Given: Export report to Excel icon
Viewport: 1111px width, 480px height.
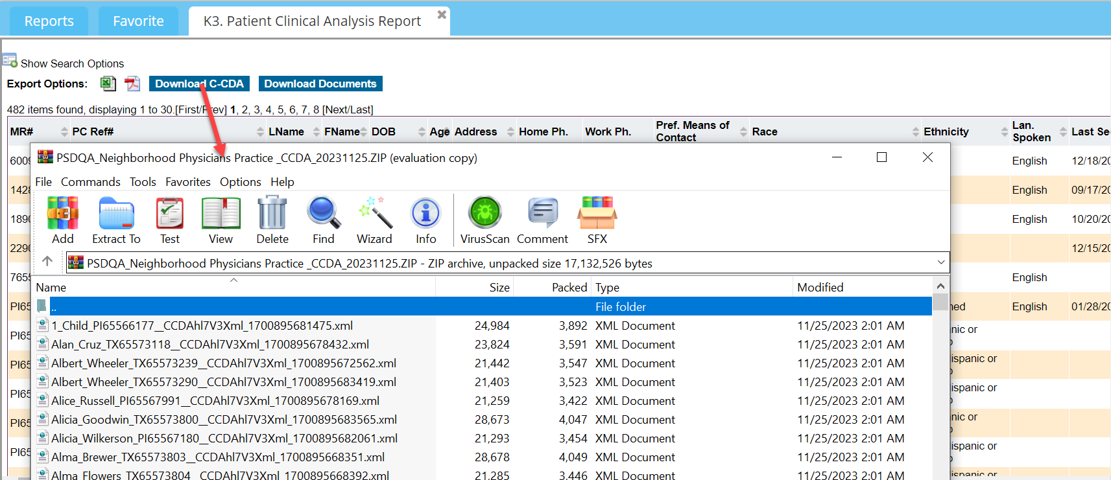Looking at the screenshot, I should click(108, 84).
